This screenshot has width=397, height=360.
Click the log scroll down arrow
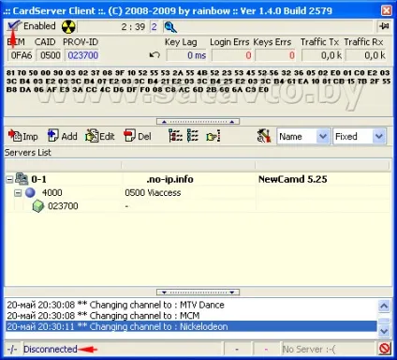[x=384, y=331]
